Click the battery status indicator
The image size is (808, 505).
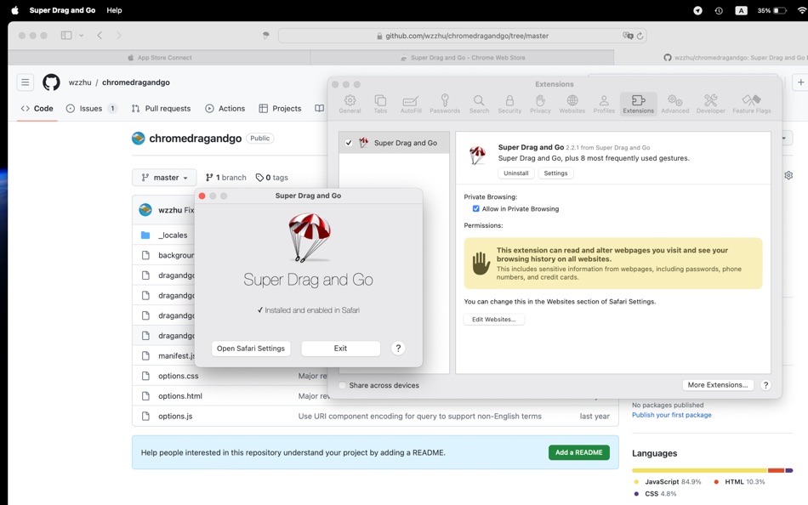pyautogui.click(x=771, y=10)
